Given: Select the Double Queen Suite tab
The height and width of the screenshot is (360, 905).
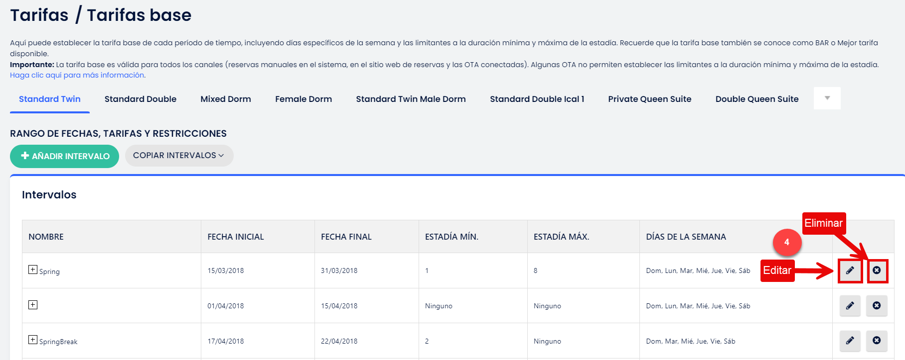Looking at the screenshot, I should [x=756, y=99].
